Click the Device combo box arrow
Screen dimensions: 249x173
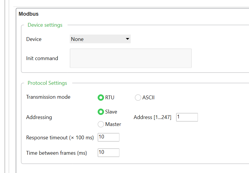coord(127,39)
